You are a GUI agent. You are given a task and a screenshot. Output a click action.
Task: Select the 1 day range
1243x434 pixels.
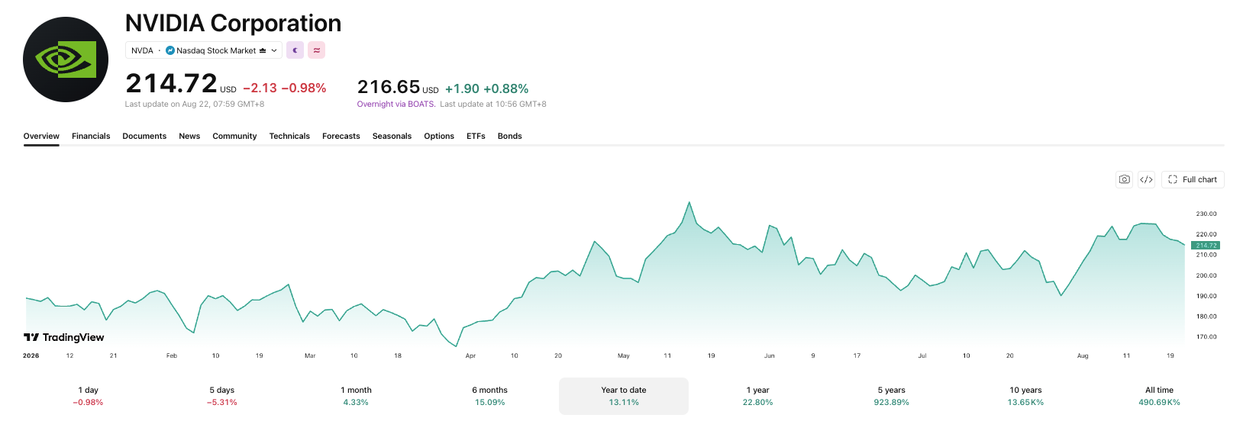click(x=89, y=396)
